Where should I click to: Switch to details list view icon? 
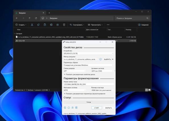pyautogui.click(x=146, y=90)
